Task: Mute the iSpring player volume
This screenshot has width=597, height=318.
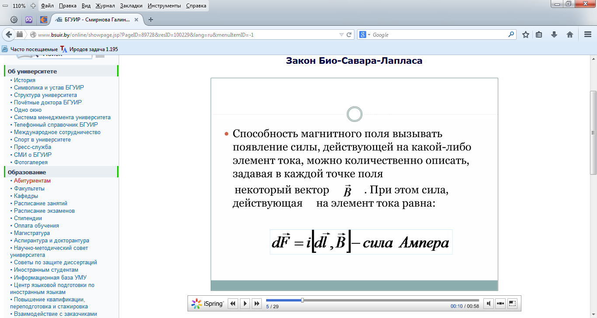Action: pyautogui.click(x=489, y=303)
